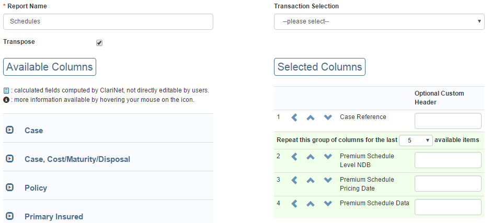Viewport: 492px width, 223px height.
Task: Move Case Reference down with down arrow
Action: tap(328, 118)
